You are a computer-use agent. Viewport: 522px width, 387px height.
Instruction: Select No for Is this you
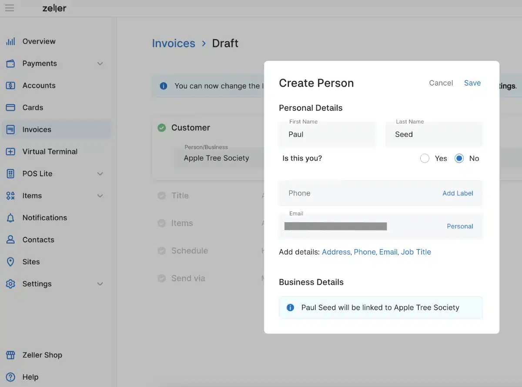pos(459,159)
